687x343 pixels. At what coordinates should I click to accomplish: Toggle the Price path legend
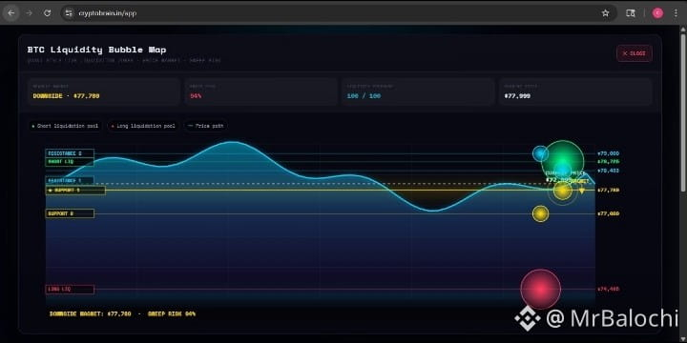205,126
